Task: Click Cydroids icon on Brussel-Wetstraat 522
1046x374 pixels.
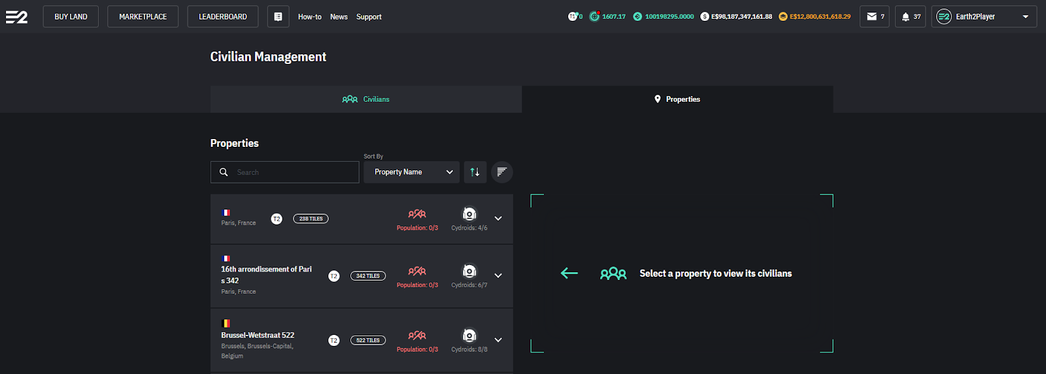Action: 469,336
